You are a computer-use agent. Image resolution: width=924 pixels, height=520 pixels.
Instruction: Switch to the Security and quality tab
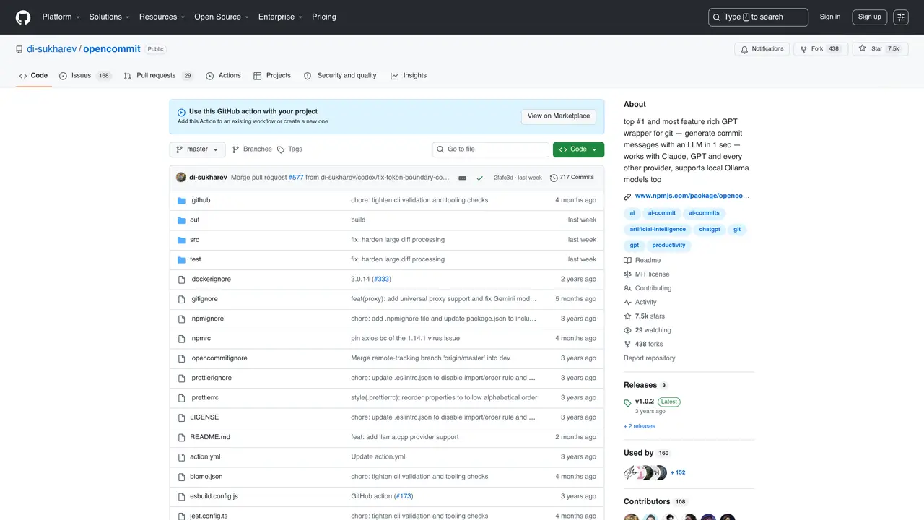tap(340, 75)
